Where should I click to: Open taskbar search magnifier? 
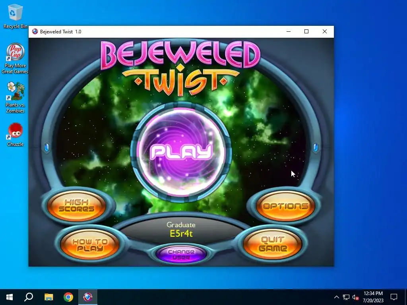click(x=29, y=297)
